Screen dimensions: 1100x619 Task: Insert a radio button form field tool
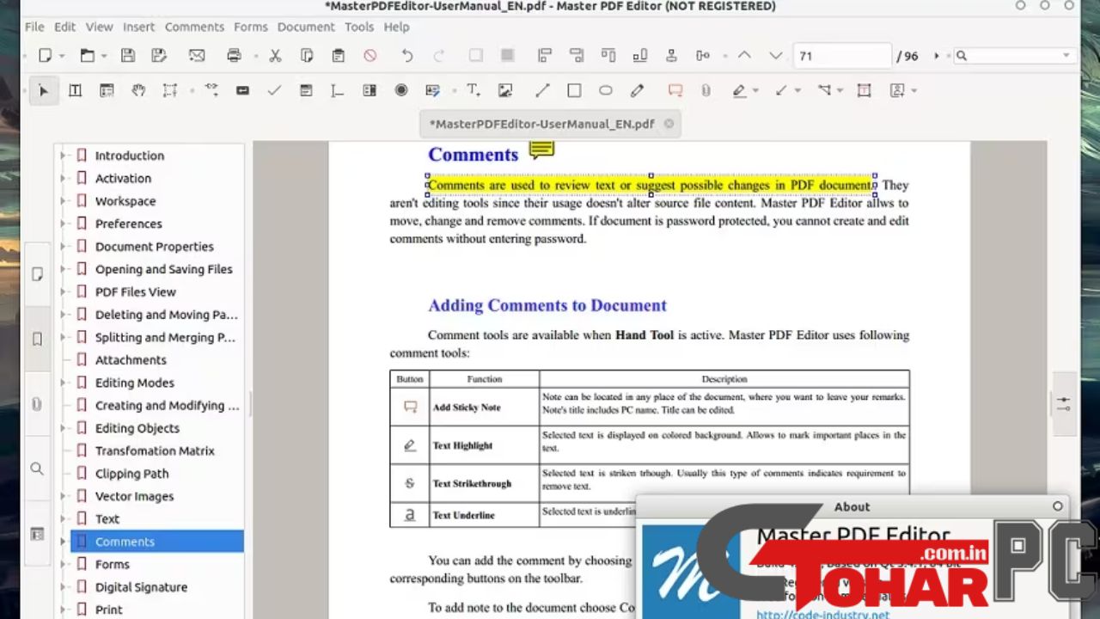(401, 90)
